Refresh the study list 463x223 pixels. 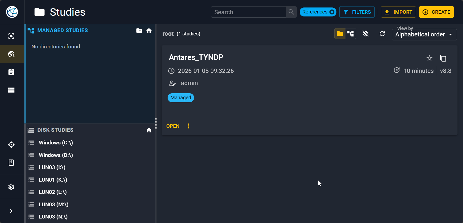click(382, 34)
